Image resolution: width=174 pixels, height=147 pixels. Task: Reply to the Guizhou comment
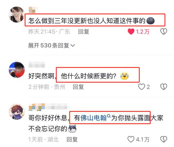(x=78, y=87)
